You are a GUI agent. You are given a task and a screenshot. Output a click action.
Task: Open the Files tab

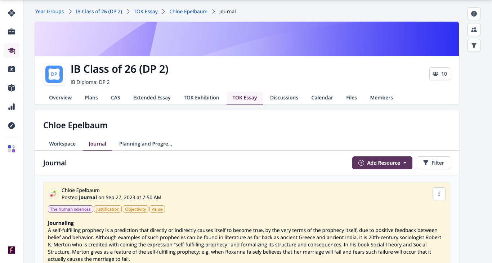(x=352, y=98)
